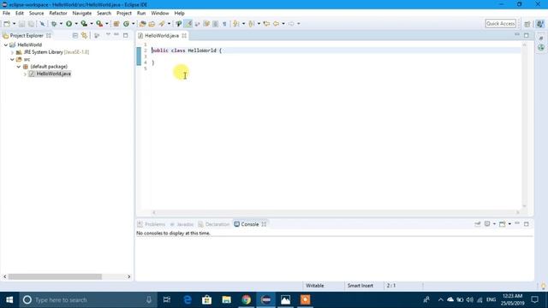
Task: Collapse the src folder node
Action: (x=12, y=60)
